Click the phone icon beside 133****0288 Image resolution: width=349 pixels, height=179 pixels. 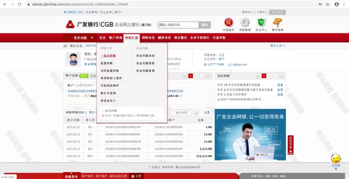[x=205, y=64]
